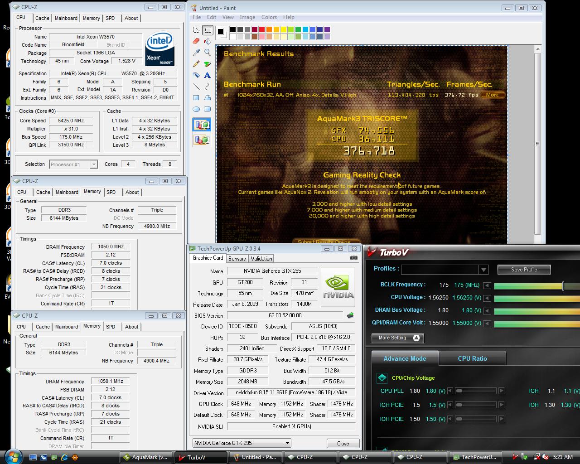The width and height of the screenshot is (580, 464).
Task: Open the File menu in Paint
Action: [x=197, y=17]
